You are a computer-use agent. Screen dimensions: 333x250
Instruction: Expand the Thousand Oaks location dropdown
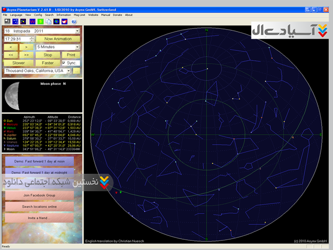click(68, 71)
